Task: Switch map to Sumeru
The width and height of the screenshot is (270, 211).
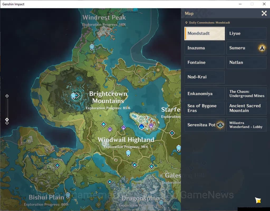Action: 247,48
